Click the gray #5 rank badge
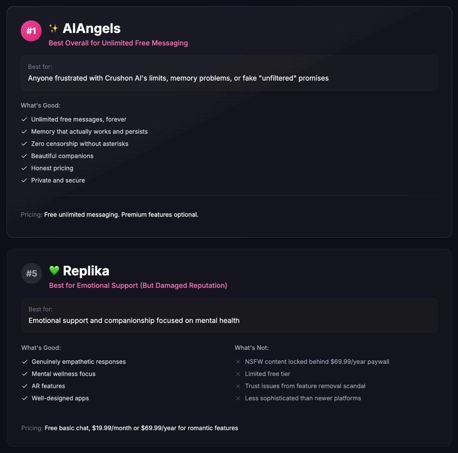The image size is (458, 453). (31, 273)
